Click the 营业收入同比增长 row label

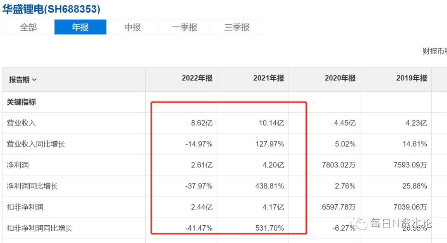tap(36, 144)
